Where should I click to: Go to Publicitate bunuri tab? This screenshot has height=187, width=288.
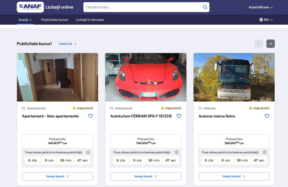coord(55,20)
